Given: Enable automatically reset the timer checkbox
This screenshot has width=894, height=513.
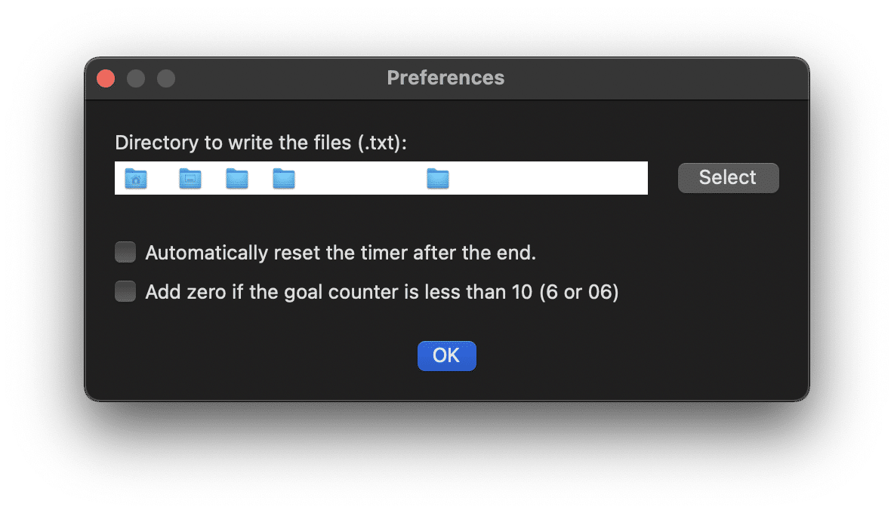Looking at the screenshot, I should click(125, 252).
